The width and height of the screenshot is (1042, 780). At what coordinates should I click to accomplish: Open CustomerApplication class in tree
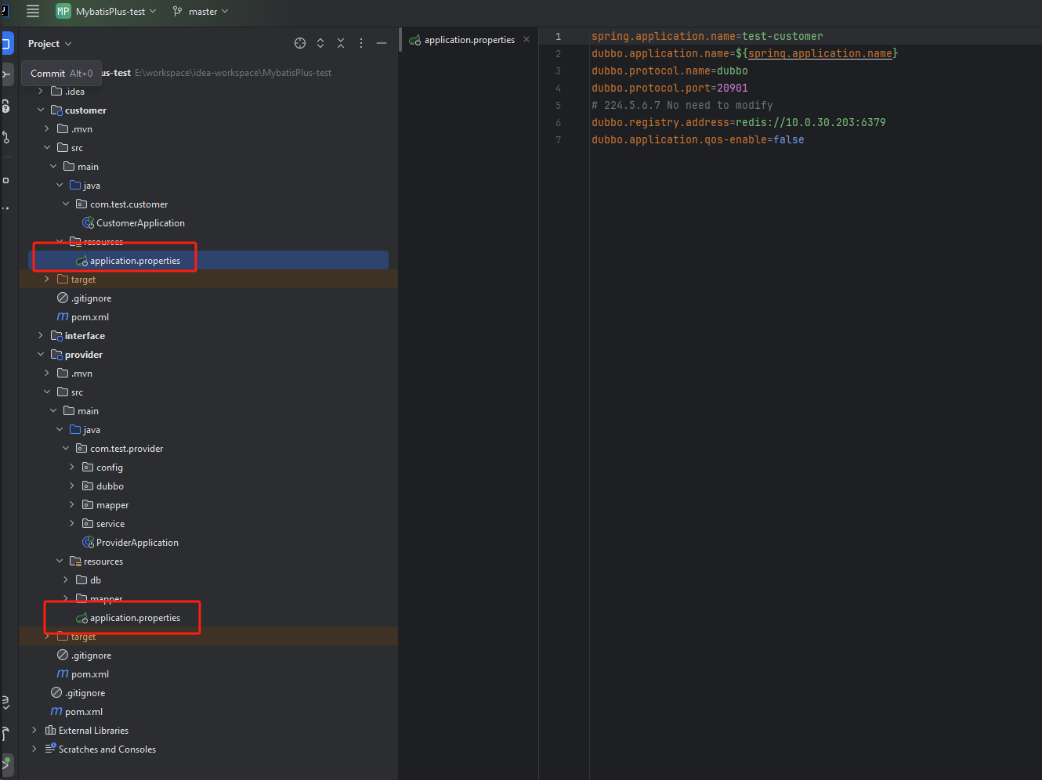[140, 223]
